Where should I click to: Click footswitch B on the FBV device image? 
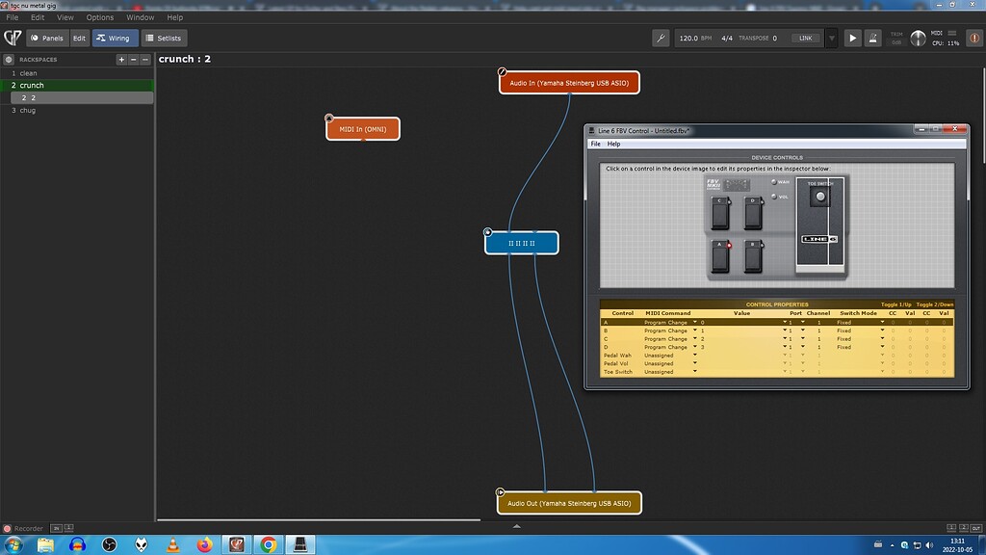coord(753,257)
